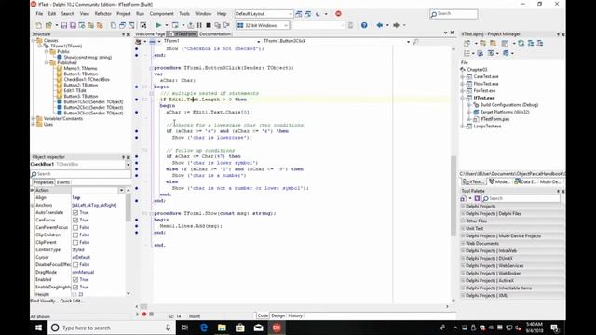Toggle the CanFocus checkbox

(x=75, y=220)
